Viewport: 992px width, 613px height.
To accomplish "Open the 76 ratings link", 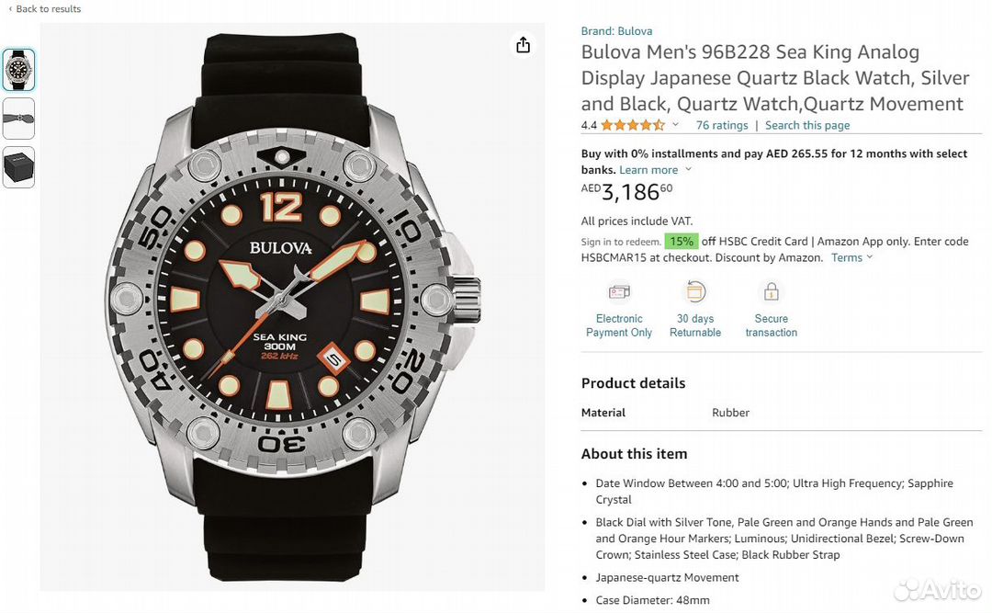I will (x=722, y=126).
